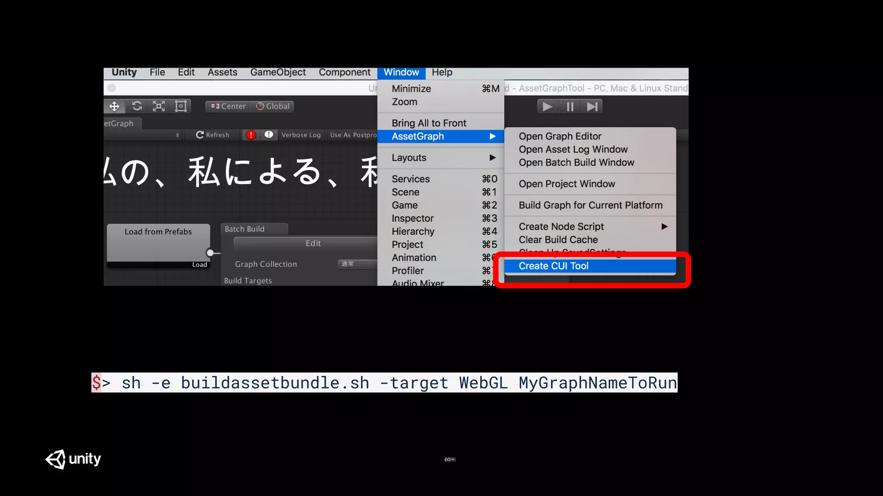Expand the AssetGraph submenu arrow
Image resolution: width=883 pixels, height=496 pixels.
492,136
